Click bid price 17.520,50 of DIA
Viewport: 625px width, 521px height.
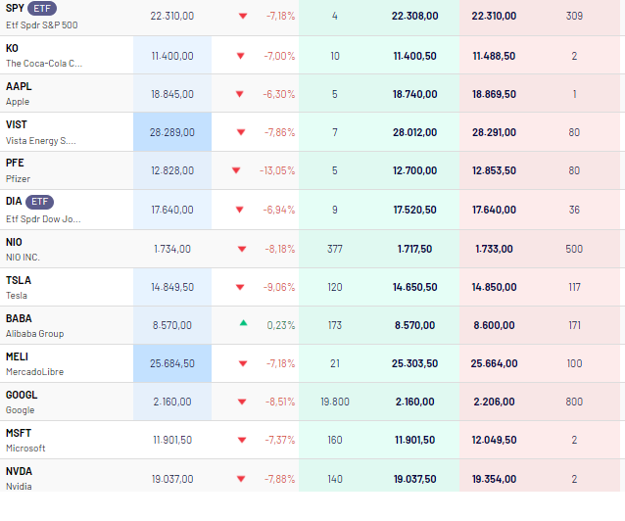[x=415, y=210]
